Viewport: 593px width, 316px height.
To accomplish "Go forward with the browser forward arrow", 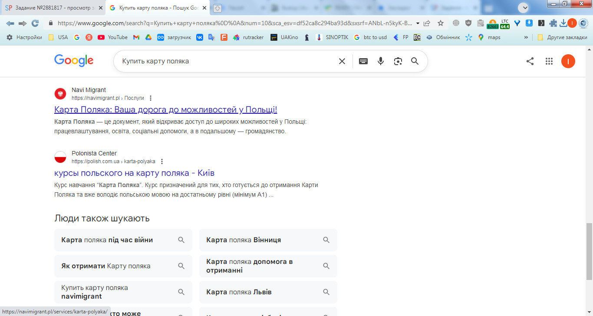I will [23, 23].
